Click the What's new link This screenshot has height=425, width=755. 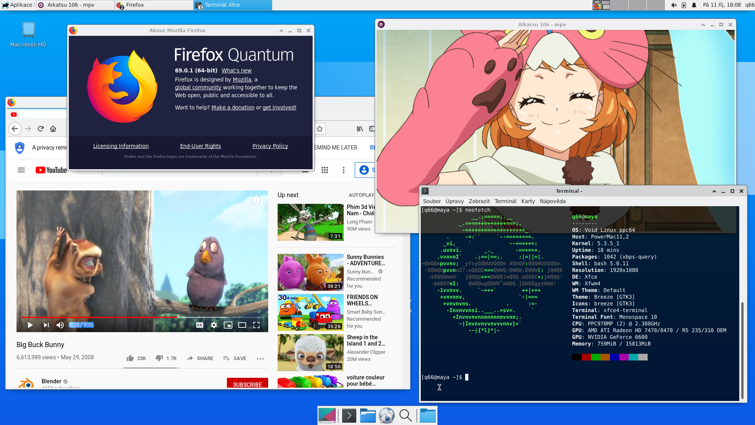pos(236,70)
